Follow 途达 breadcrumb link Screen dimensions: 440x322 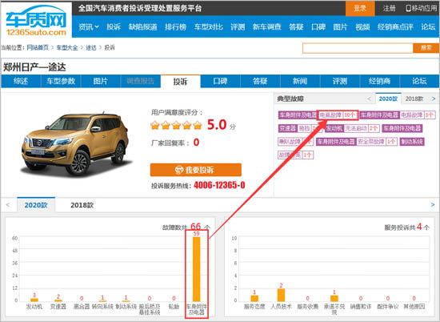point(91,48)
